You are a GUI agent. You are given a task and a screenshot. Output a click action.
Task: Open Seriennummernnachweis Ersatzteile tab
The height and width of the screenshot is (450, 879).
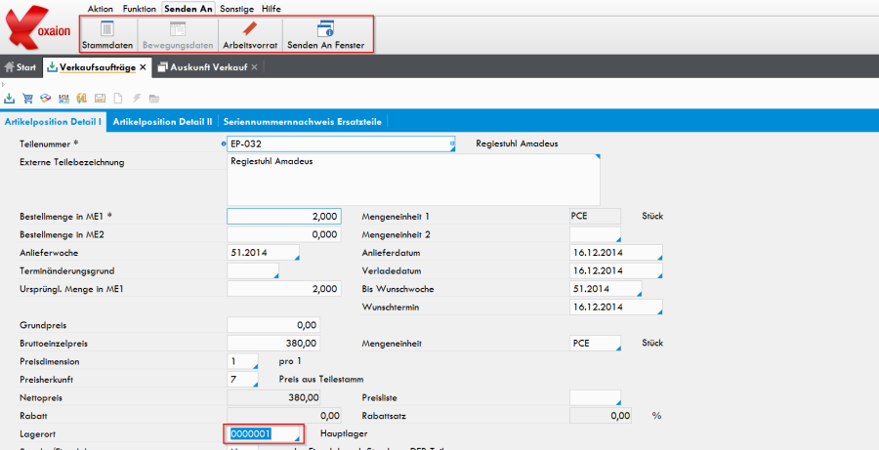(x=302, y=121)
